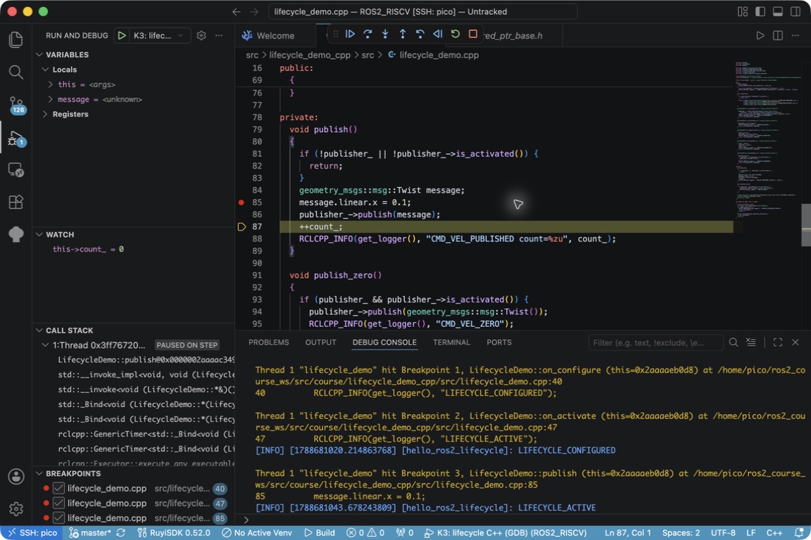Open the Ports tab
Viewport: 811px width, 540px height.
click(499, 342)
